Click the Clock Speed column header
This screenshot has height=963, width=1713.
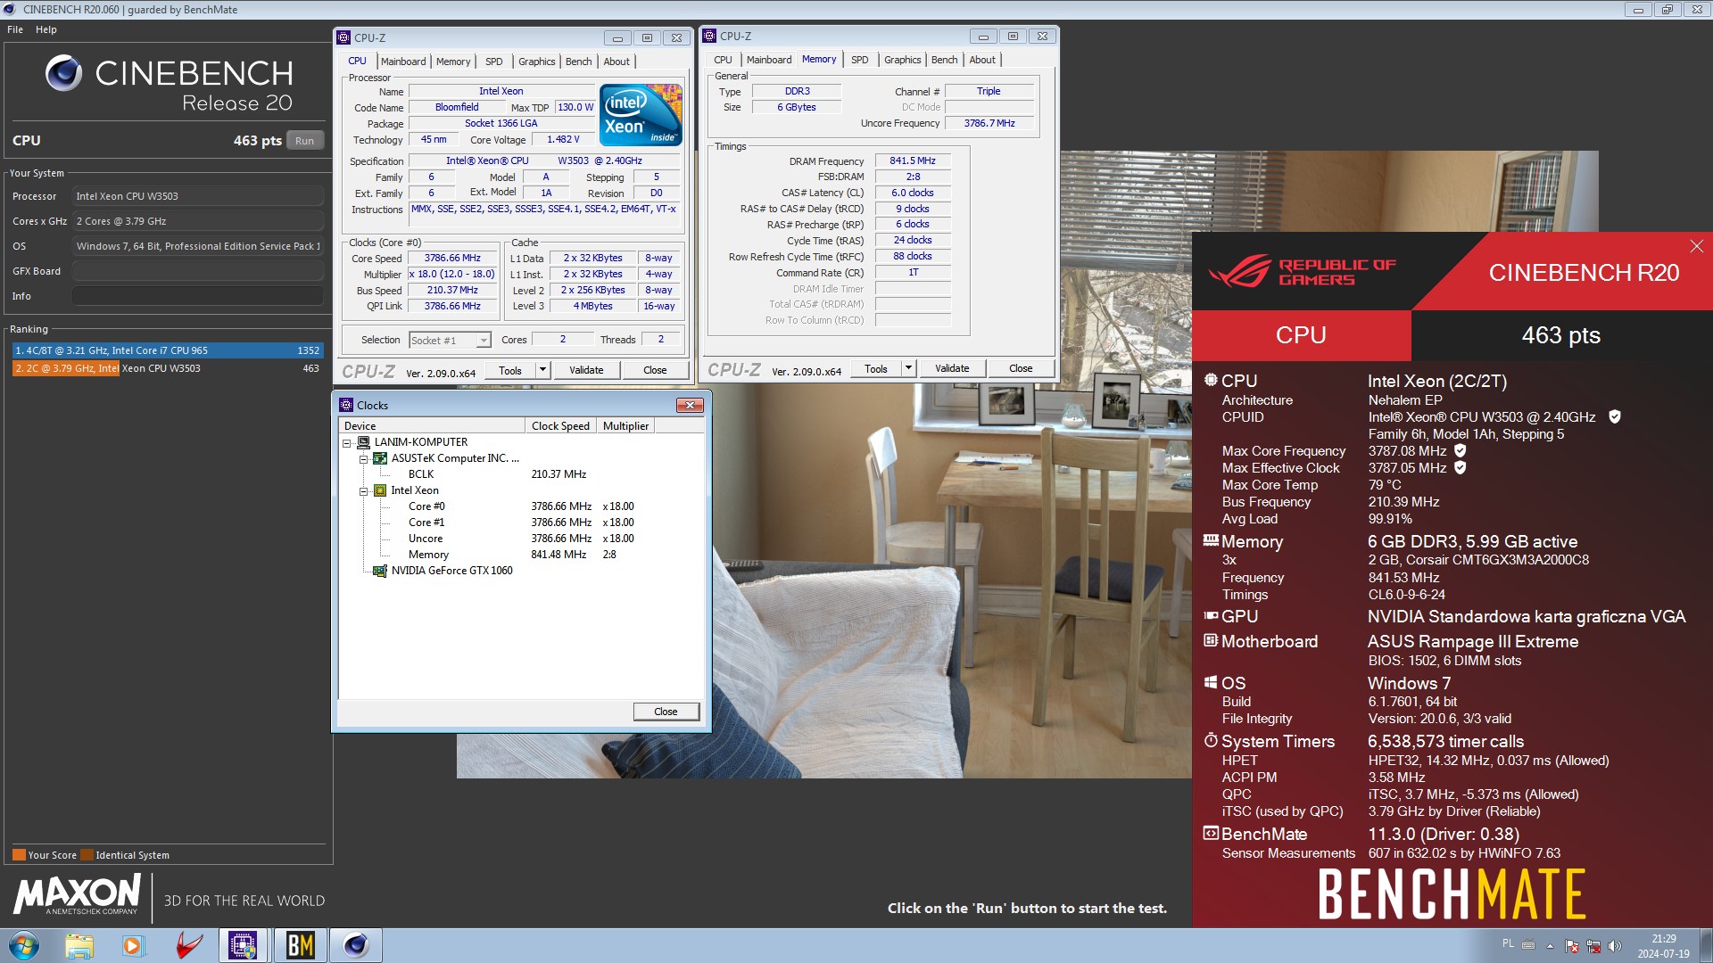click(x=560, y=426)
